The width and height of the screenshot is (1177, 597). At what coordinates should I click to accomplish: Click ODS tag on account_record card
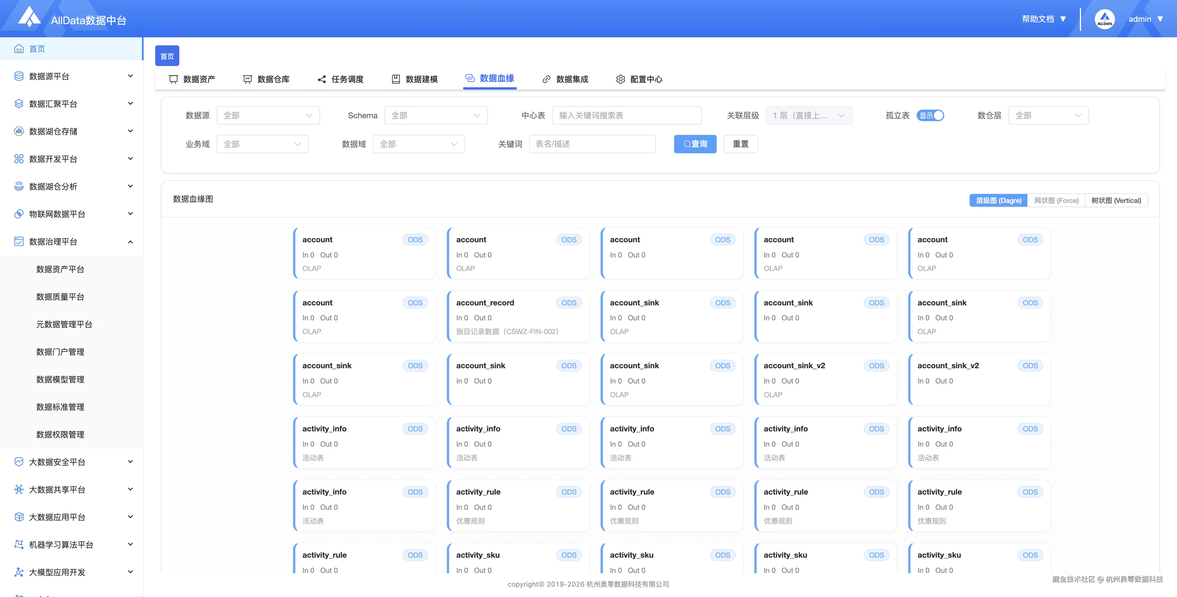(568, 303)
